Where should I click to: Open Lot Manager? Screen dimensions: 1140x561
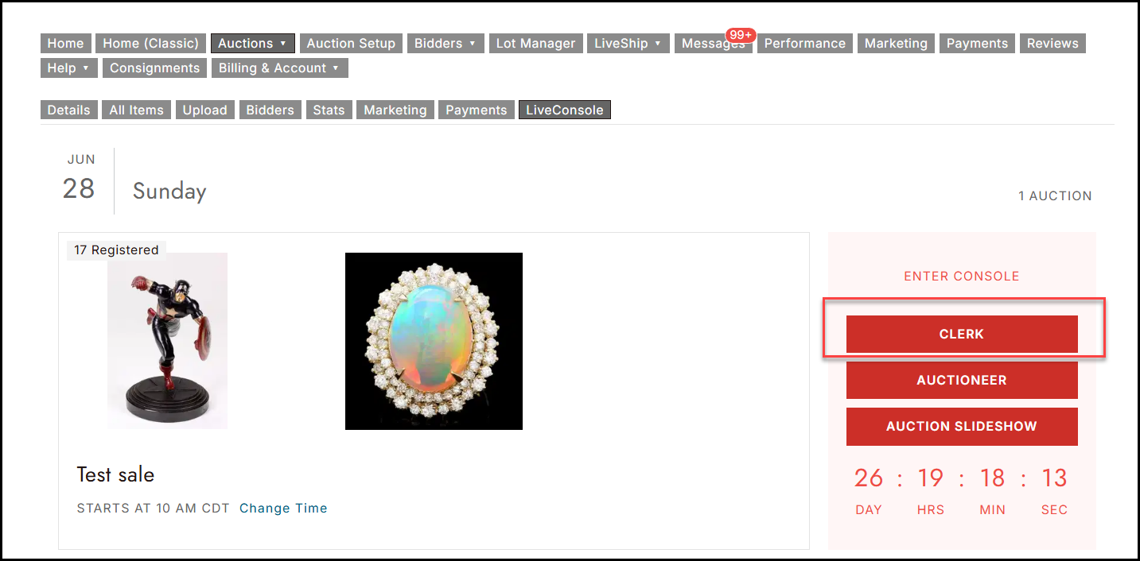(535, 44)
